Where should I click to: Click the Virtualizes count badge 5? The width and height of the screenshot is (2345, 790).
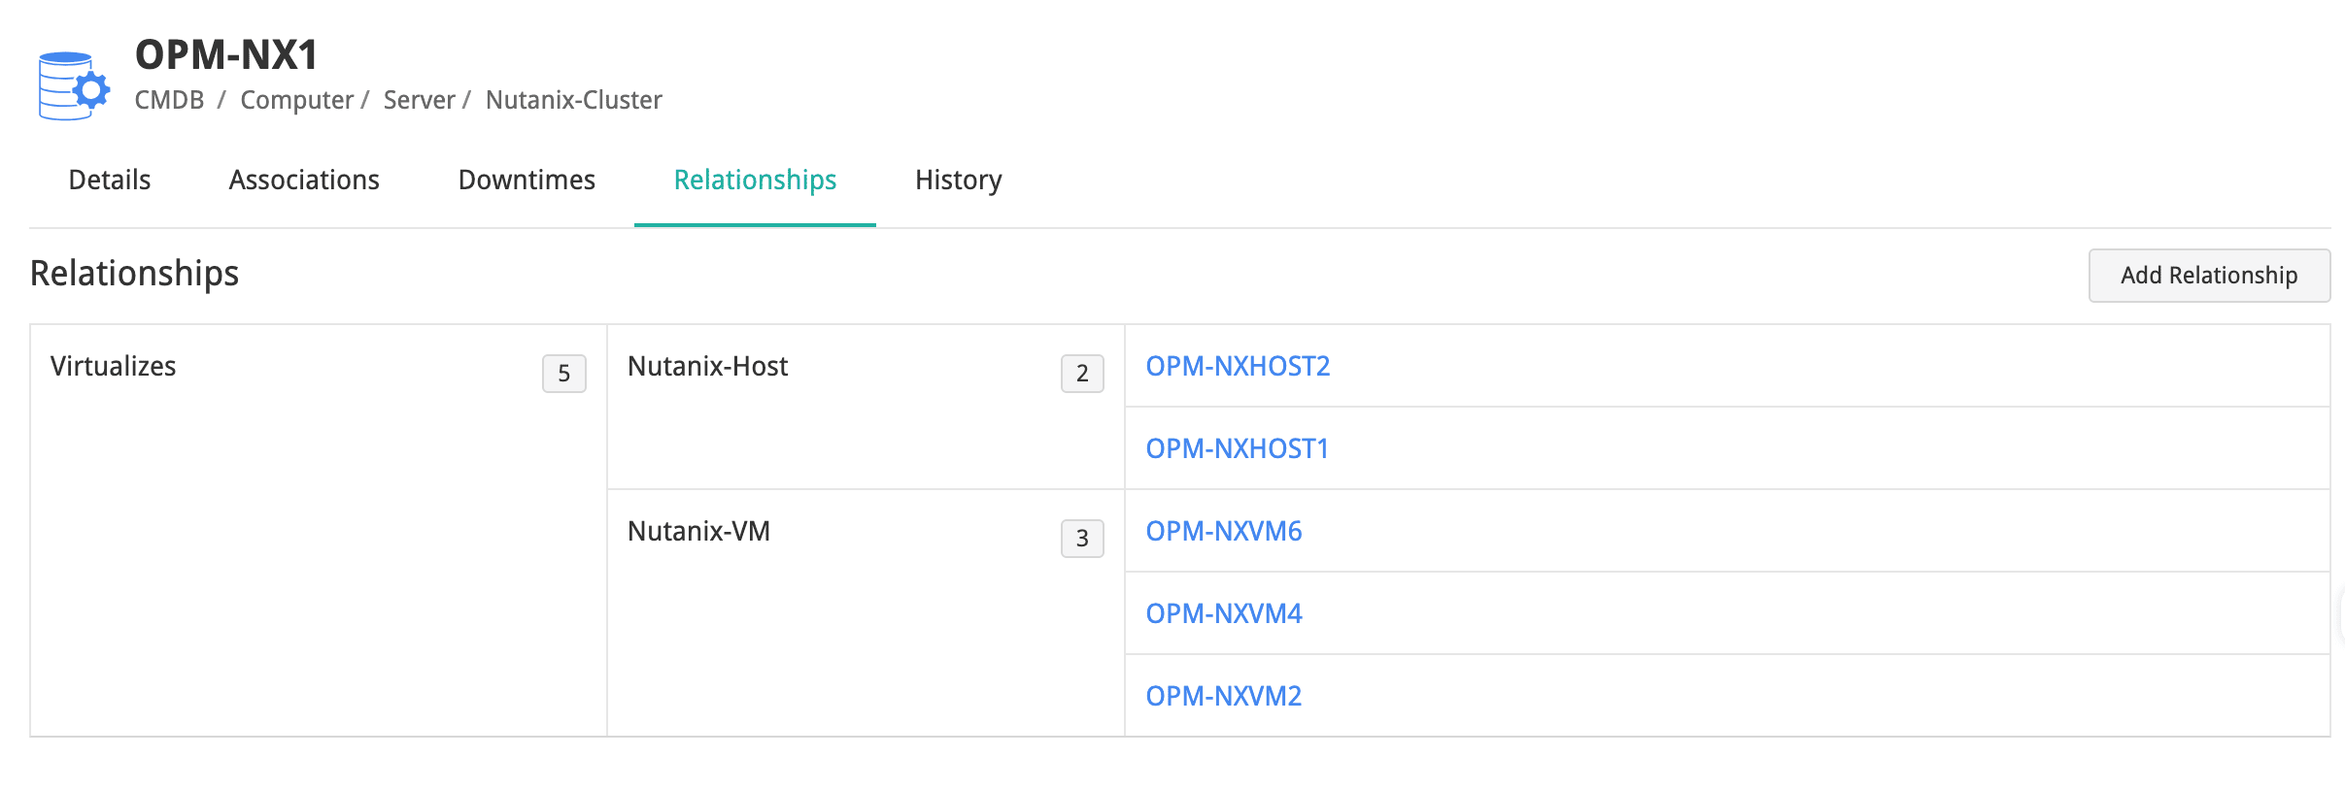[563, 374]
